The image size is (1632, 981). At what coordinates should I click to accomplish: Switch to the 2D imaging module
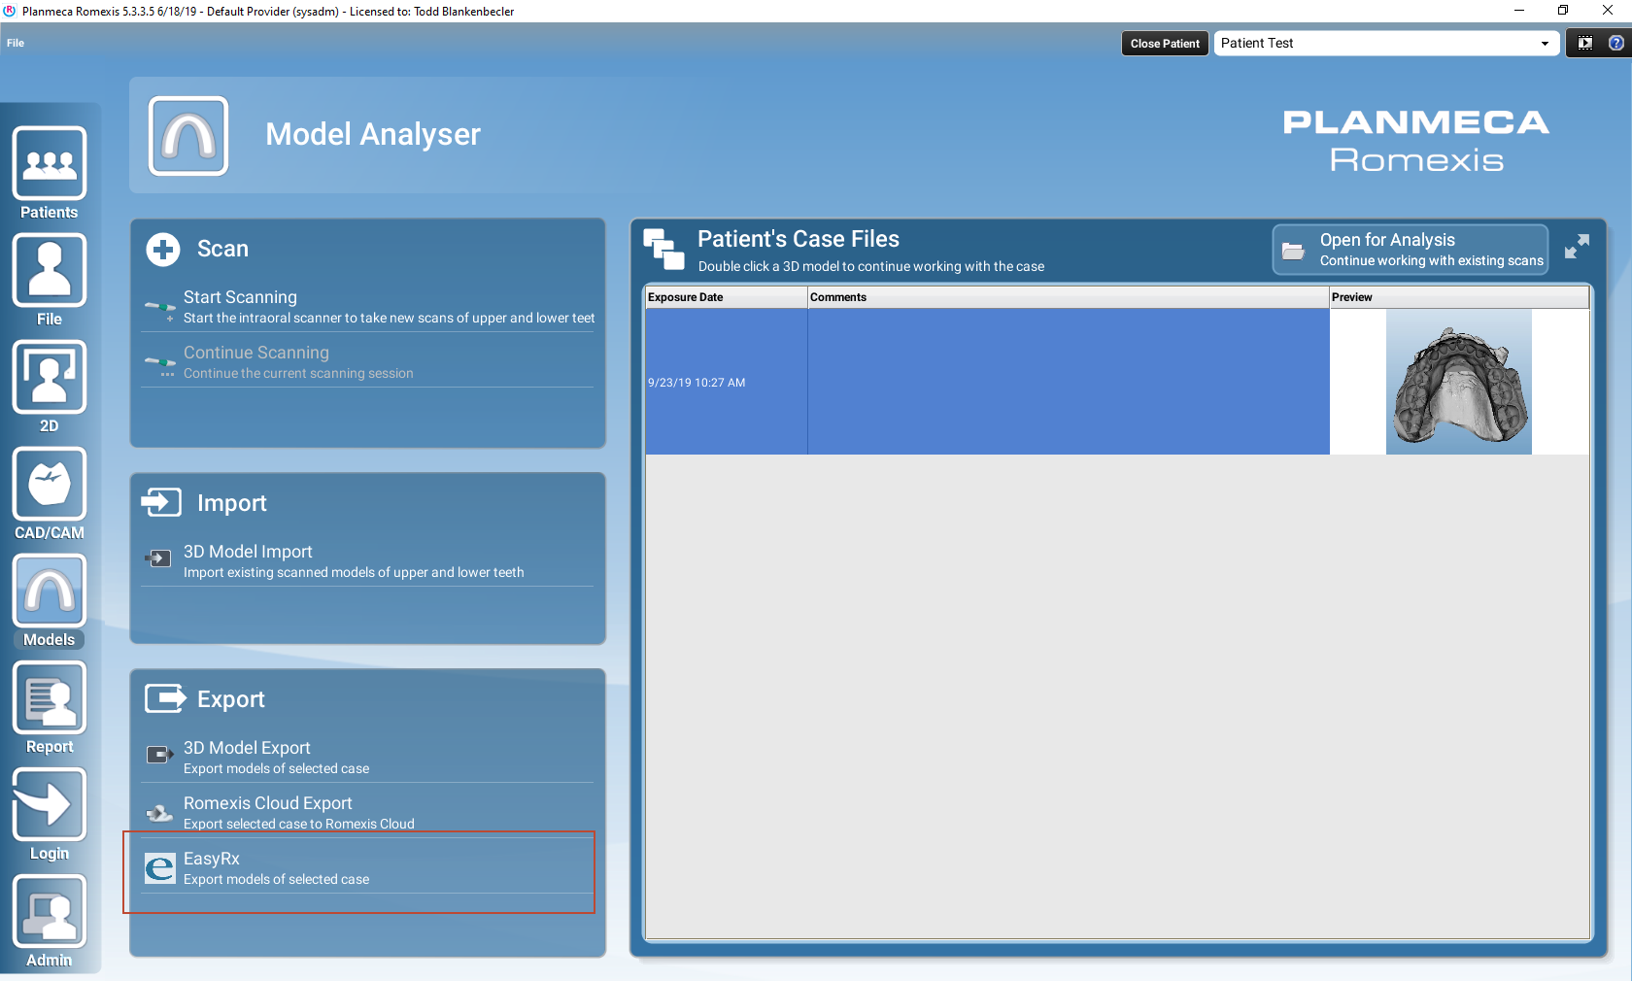pyautogui.click(x=50, y=387)
